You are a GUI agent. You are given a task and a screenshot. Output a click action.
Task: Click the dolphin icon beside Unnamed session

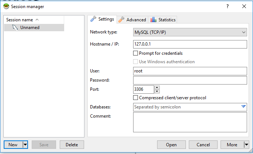(x=15, y=28)
